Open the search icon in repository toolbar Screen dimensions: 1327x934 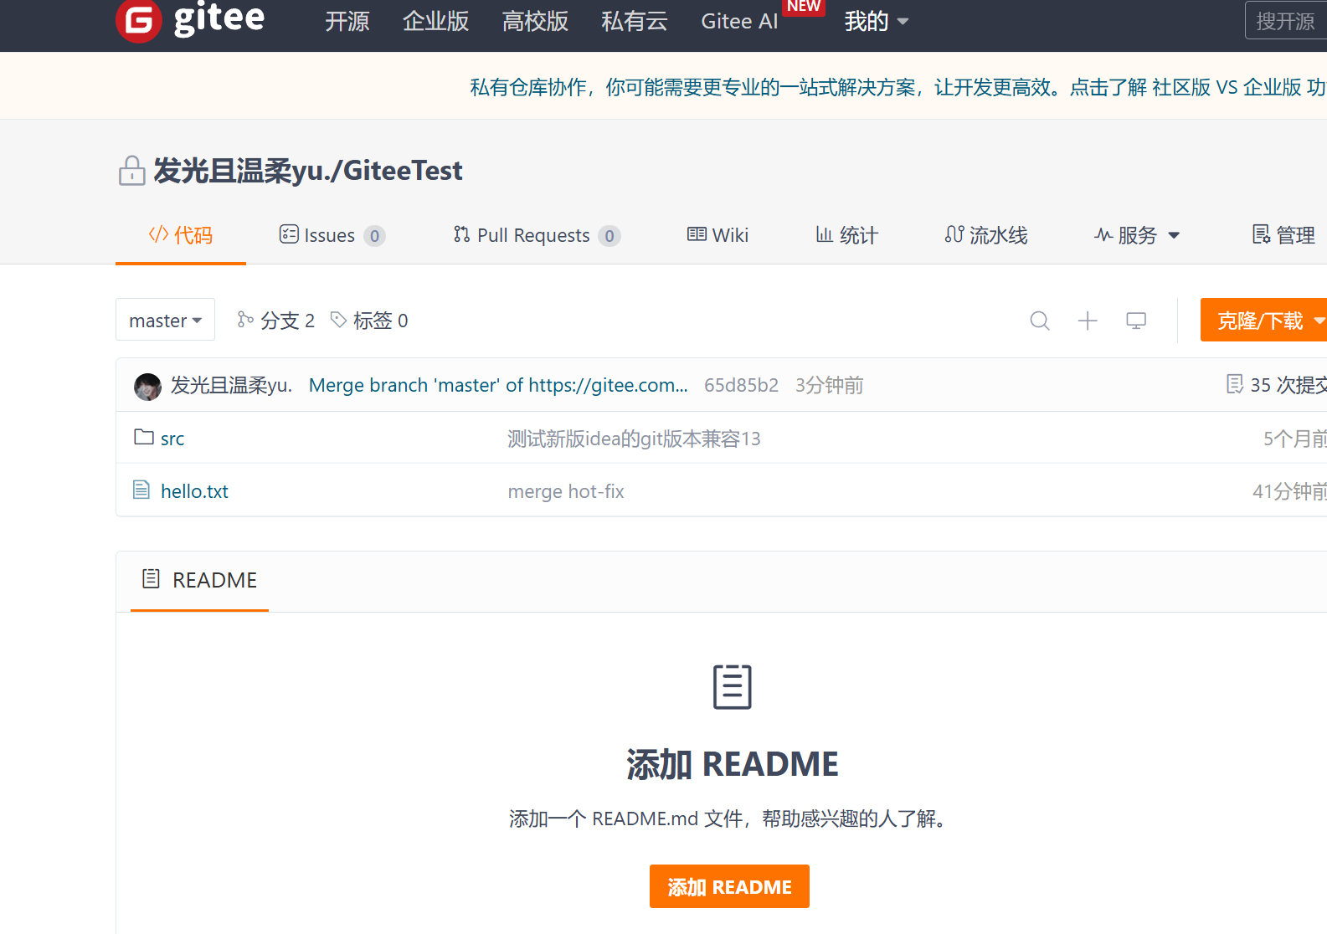1040,321
